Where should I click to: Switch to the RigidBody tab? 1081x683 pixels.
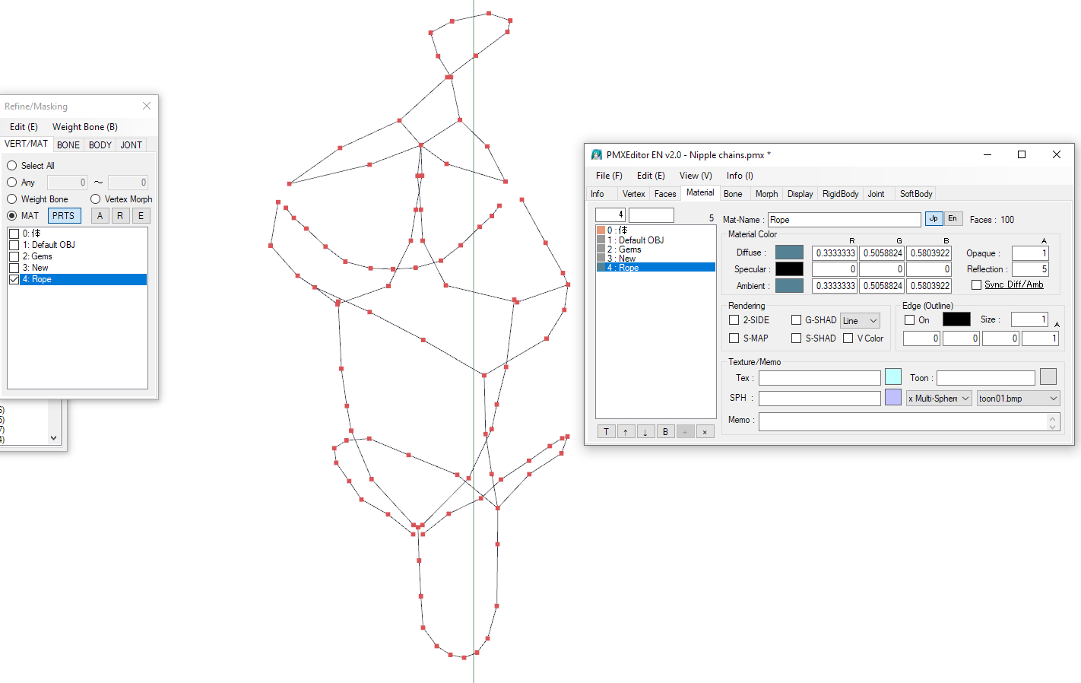[840, 194]
